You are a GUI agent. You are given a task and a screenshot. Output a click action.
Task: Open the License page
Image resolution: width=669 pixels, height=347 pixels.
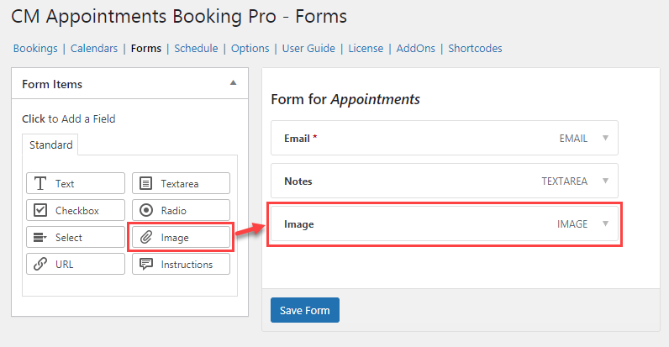(x=366, y=49)
